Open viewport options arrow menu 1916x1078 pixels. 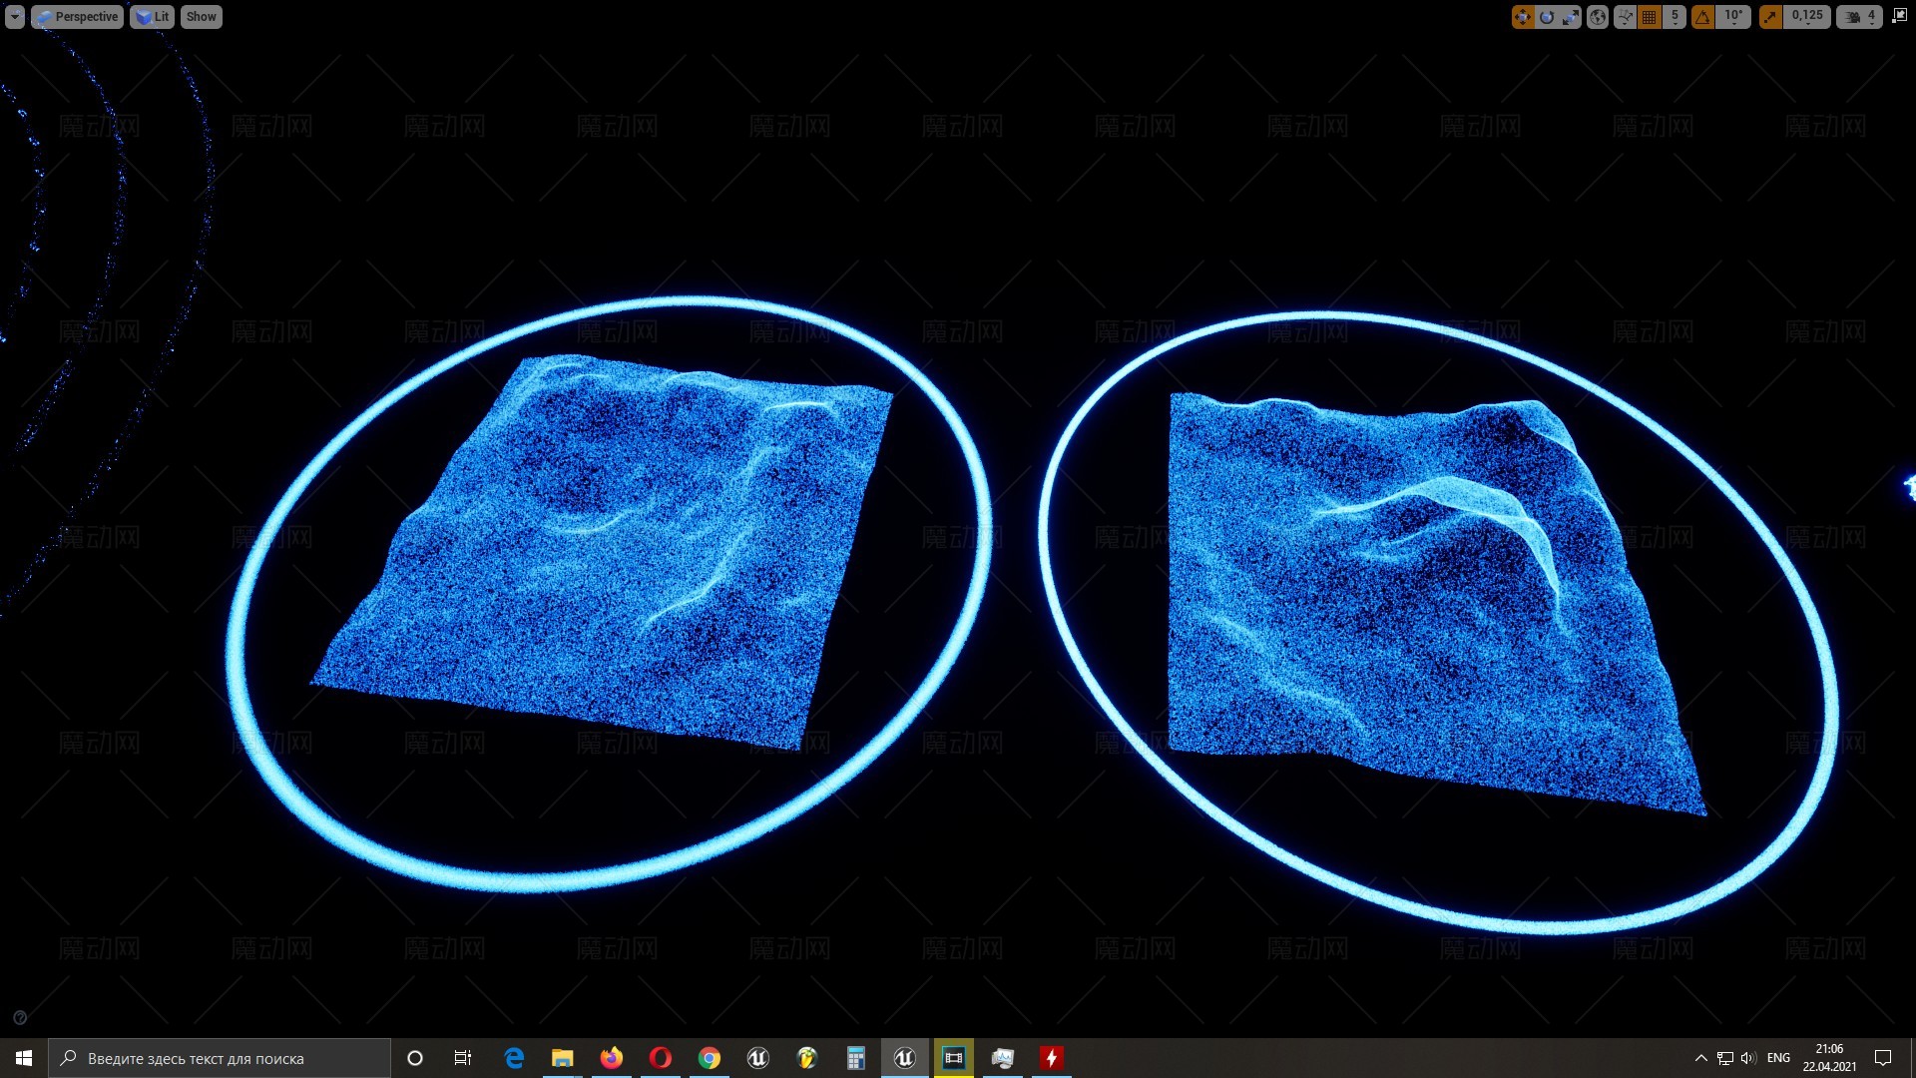(x=15, y=17)
